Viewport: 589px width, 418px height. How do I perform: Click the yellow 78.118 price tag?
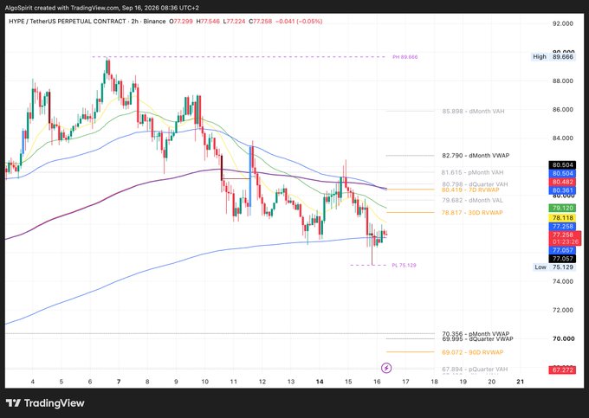(x=562, y=218)
